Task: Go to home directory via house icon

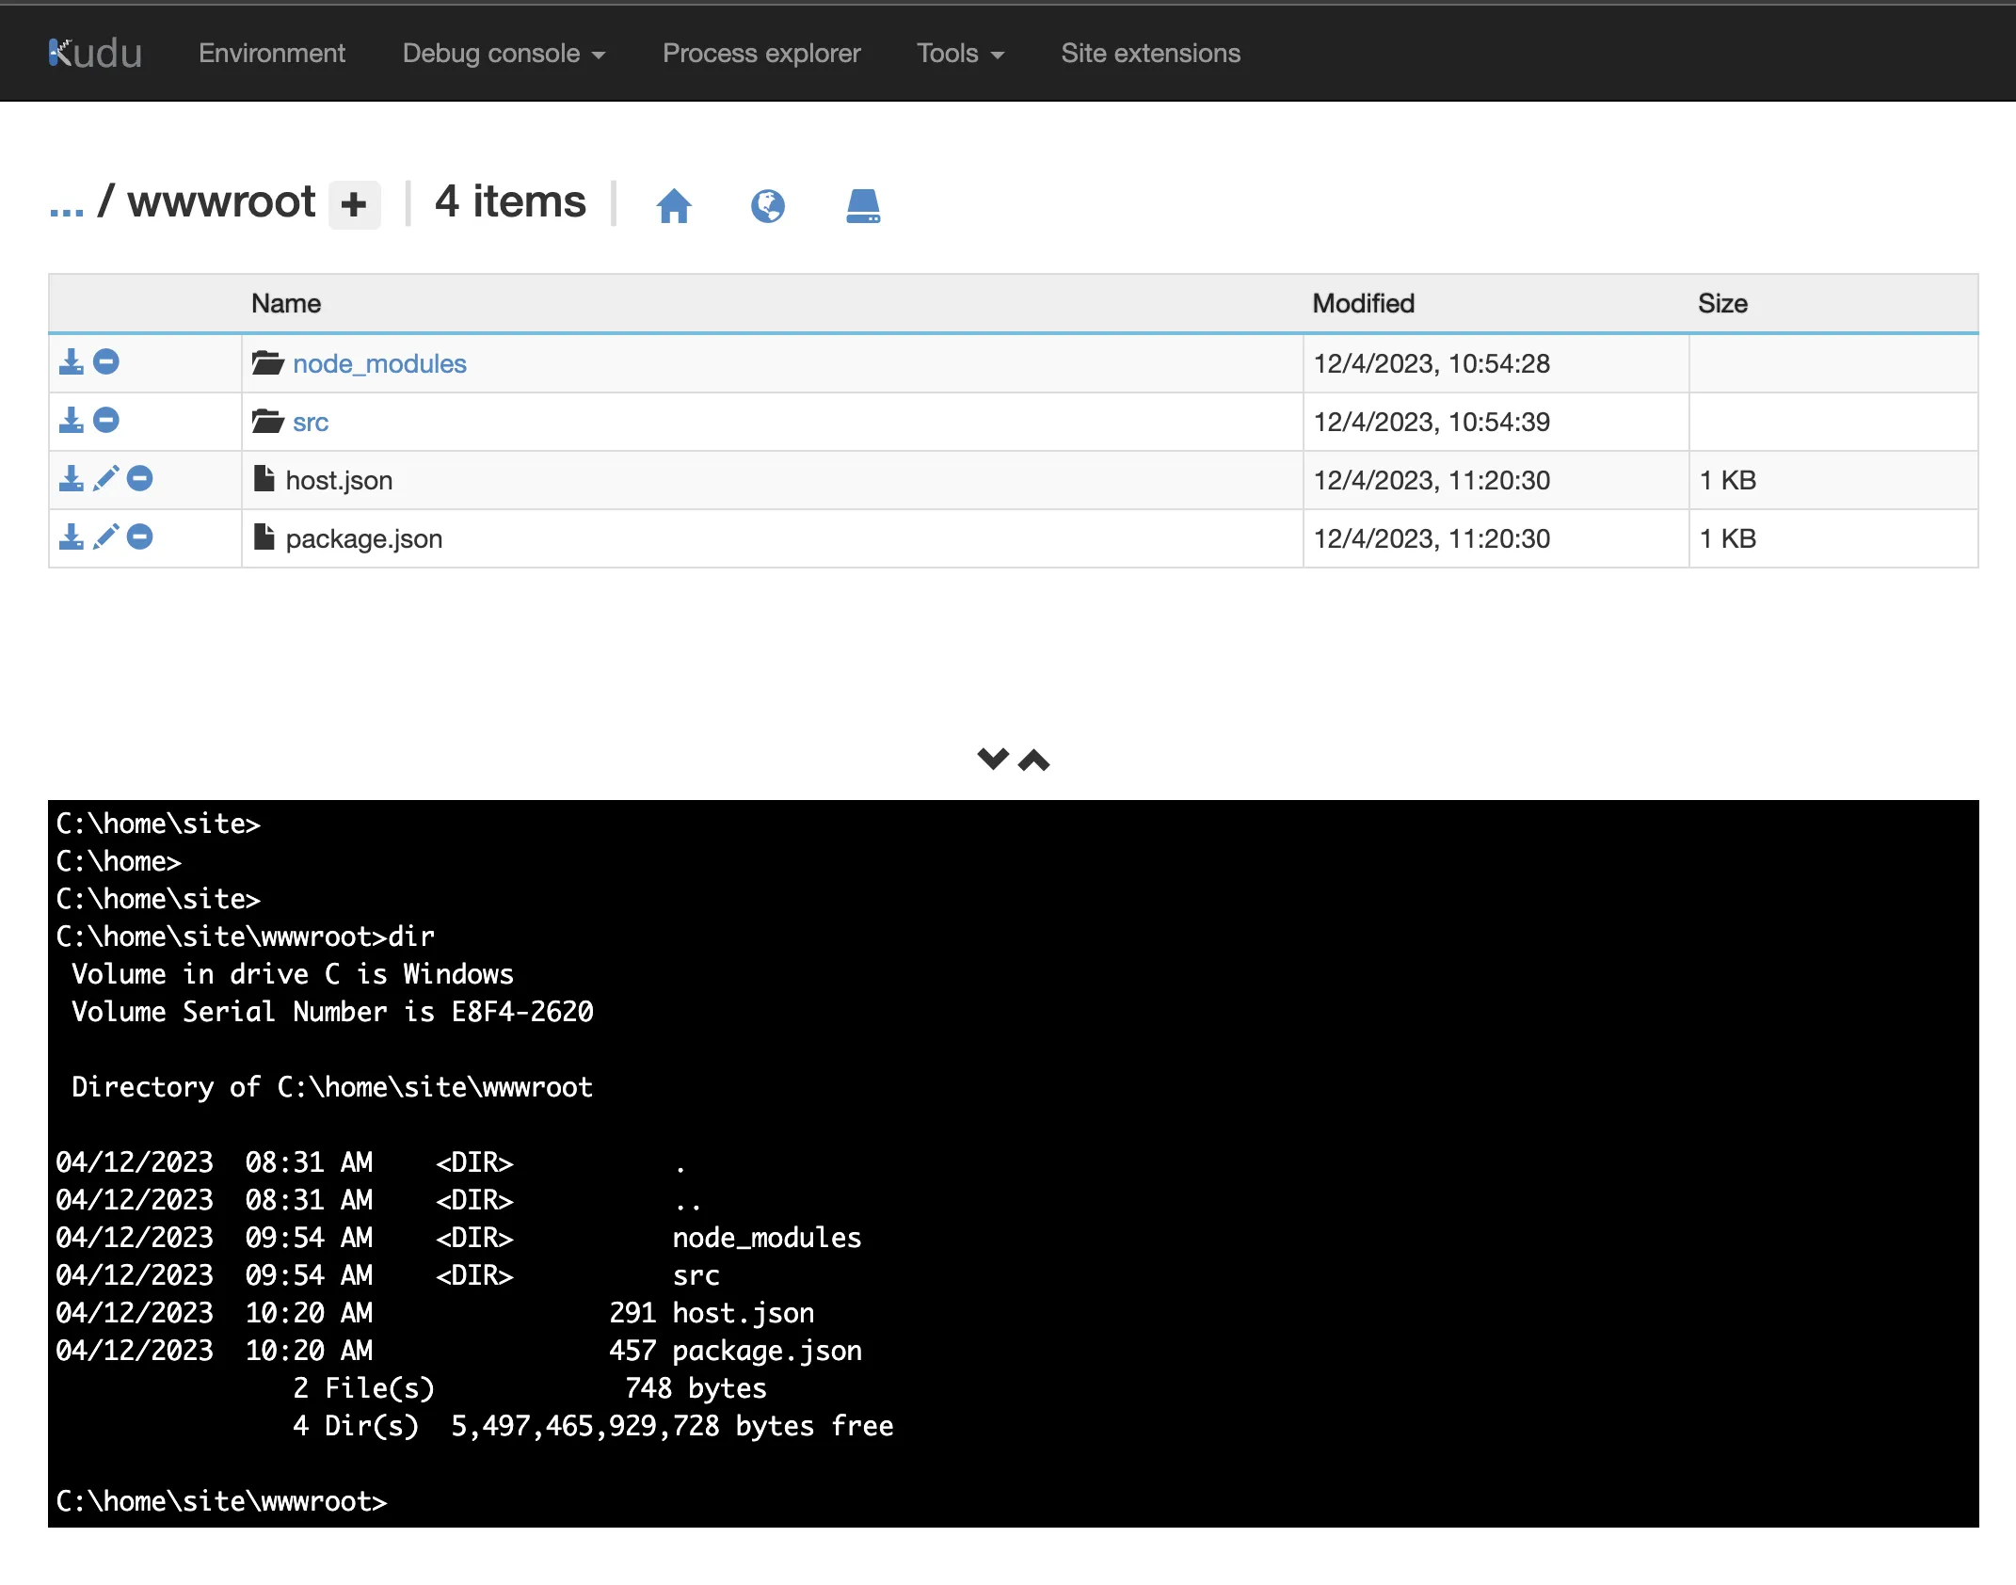Action: coord(674,205)
